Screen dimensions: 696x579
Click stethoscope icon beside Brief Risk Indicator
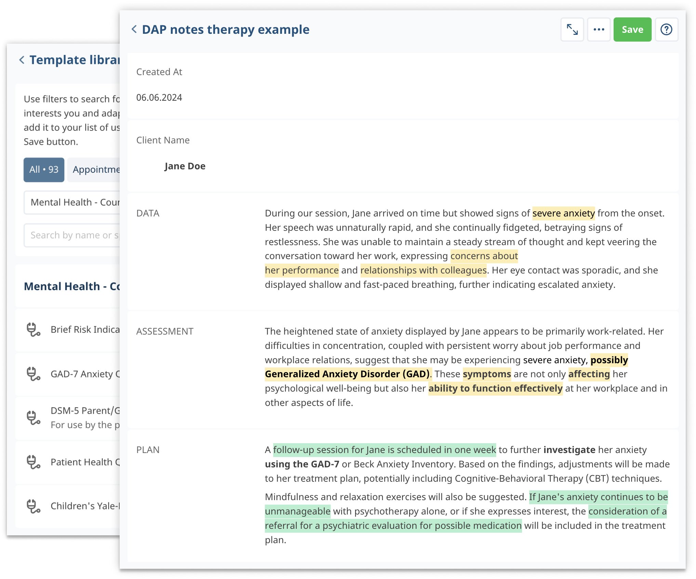tap(33, 330)
